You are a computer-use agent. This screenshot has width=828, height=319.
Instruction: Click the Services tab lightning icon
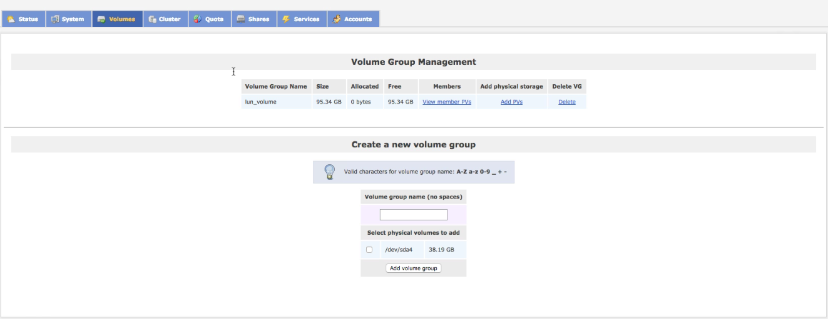point(286,19)
